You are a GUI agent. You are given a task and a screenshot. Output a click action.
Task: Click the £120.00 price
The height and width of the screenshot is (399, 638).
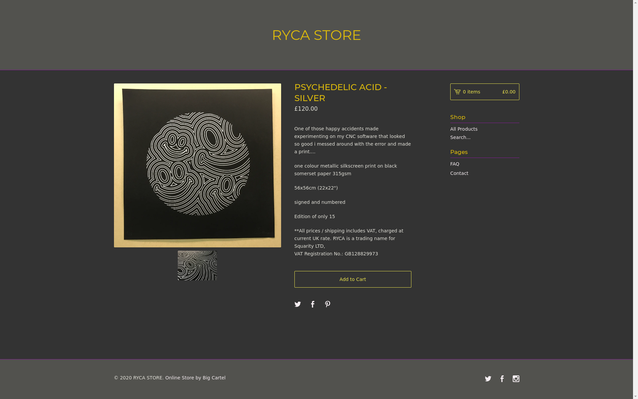tap(306, 109)
